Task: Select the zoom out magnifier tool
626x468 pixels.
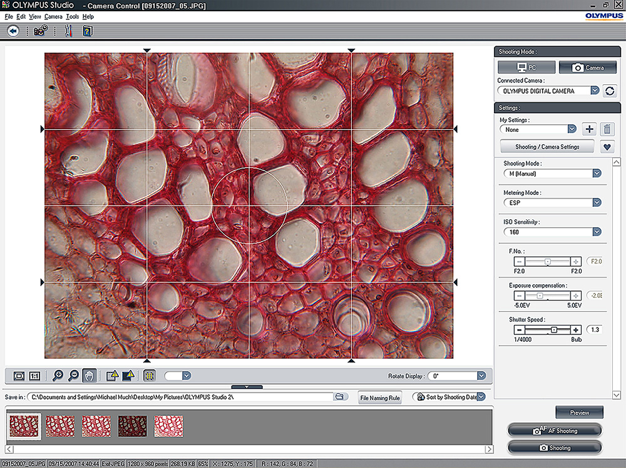Action: (x=74, y=376)
